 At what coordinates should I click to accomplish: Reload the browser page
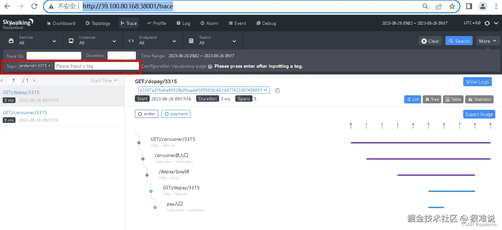click(34, 6)
